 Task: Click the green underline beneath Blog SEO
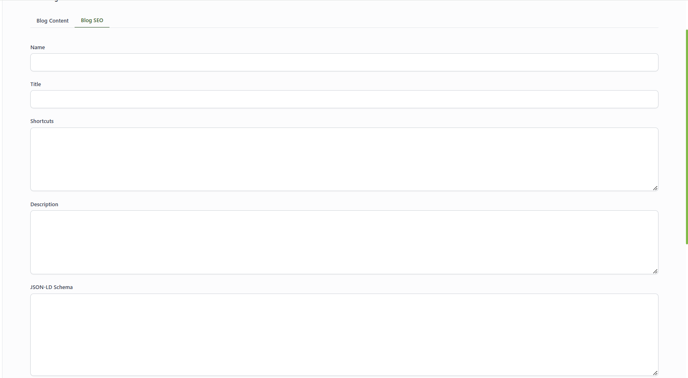pyautogui.click(x=92, y=27)
